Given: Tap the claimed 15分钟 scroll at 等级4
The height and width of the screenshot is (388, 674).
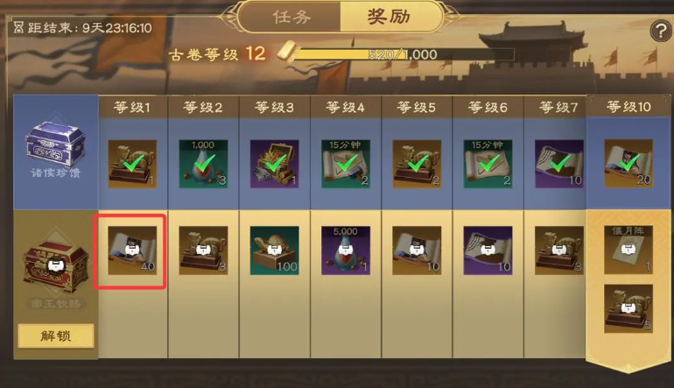Looking at the screenshot, I should tap(346, 164).
